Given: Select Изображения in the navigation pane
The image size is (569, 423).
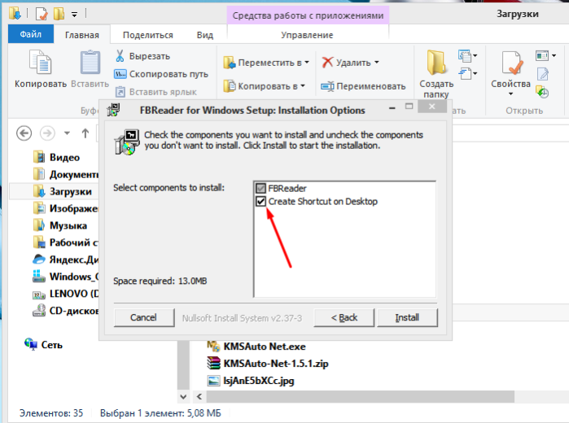Looking at the screenshot, I should pyautogui.click(x=65, y=208).
